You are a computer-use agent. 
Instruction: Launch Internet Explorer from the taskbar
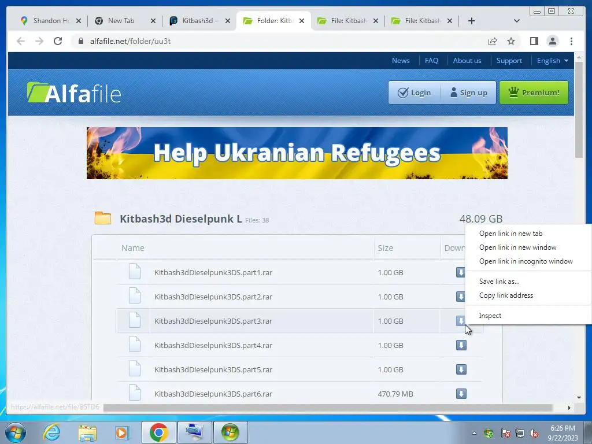click(51, 432)
